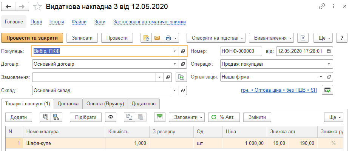Open the Організація record with its open icon
349x151 pixels.
[329, 77]
